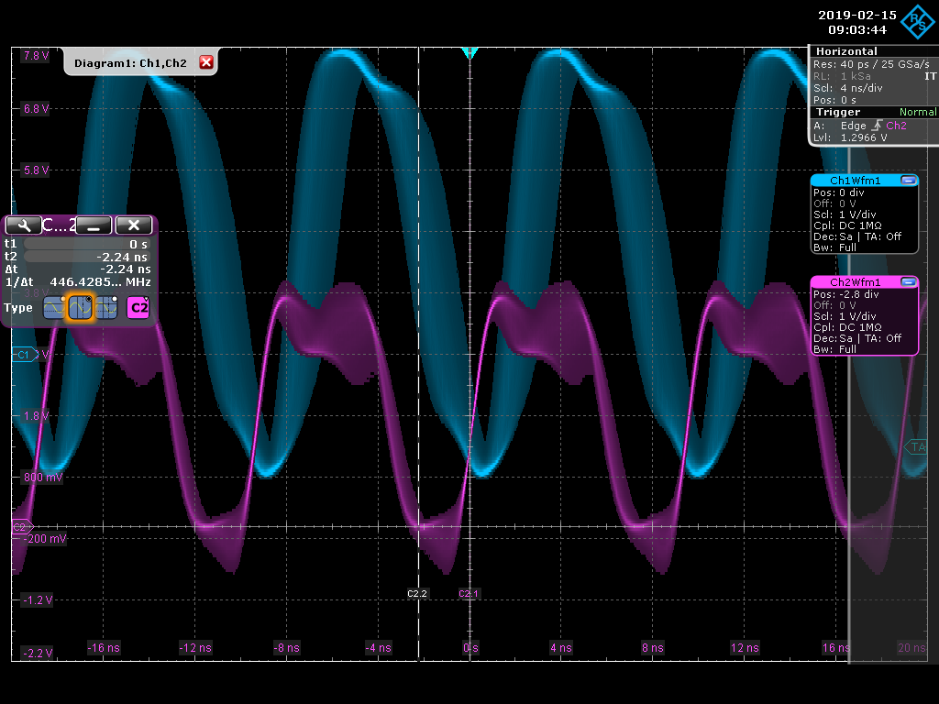Open the C2 cursor source dropdown

click(138, 308)
